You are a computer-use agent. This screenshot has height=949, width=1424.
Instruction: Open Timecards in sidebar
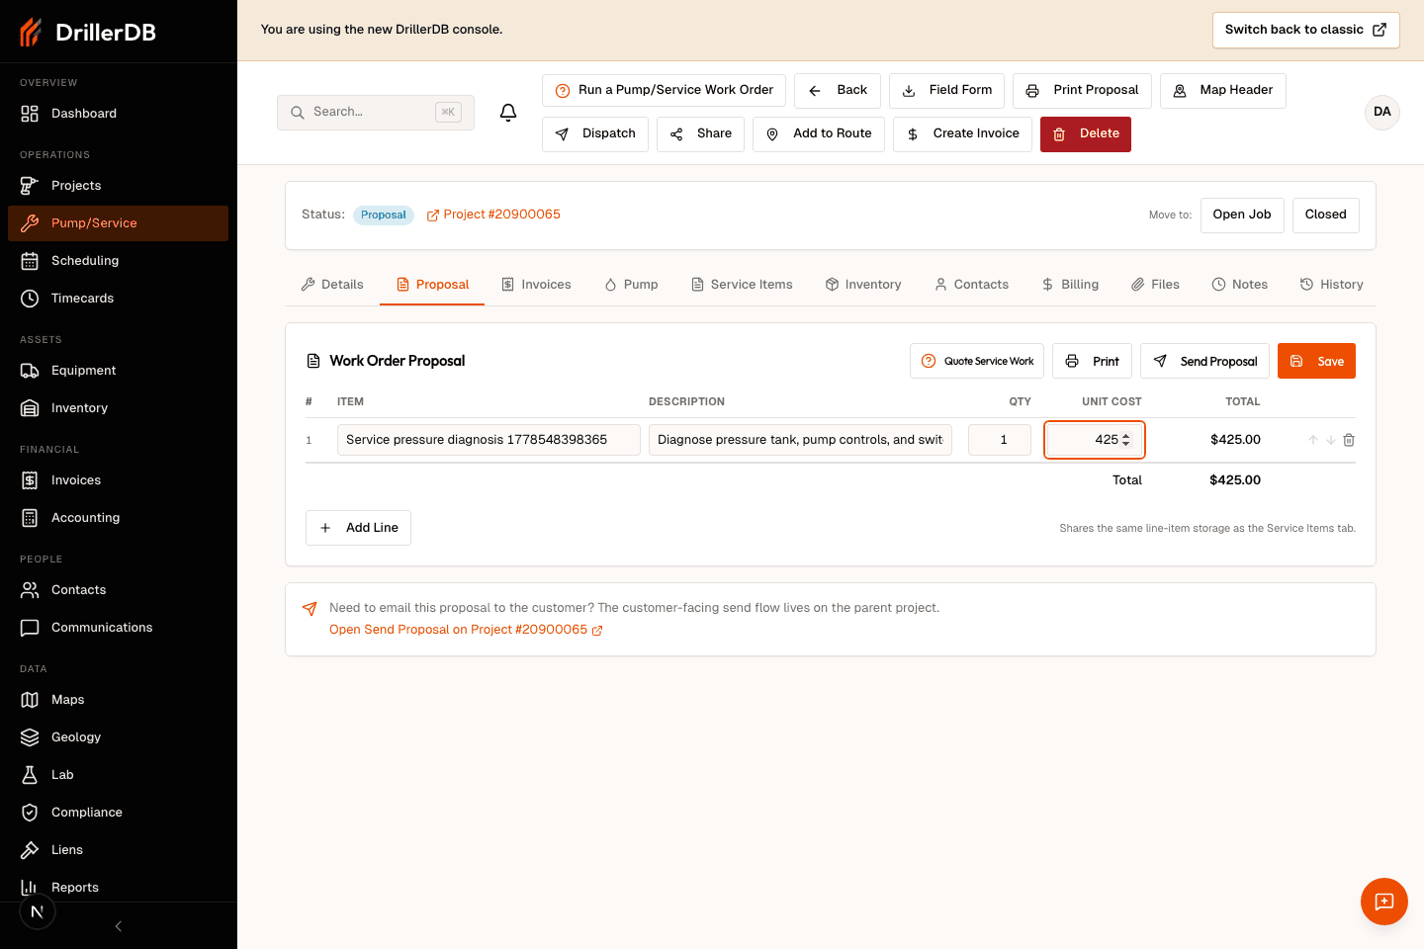coord(118,299)
